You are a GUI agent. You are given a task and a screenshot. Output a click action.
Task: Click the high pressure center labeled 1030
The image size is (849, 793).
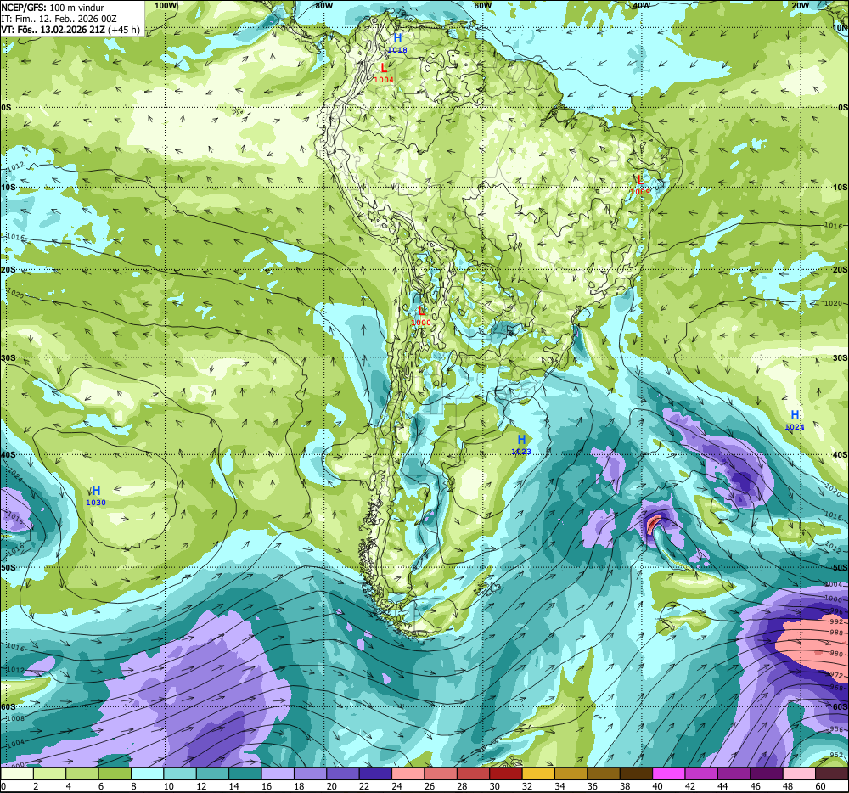(x=96, y=495)
